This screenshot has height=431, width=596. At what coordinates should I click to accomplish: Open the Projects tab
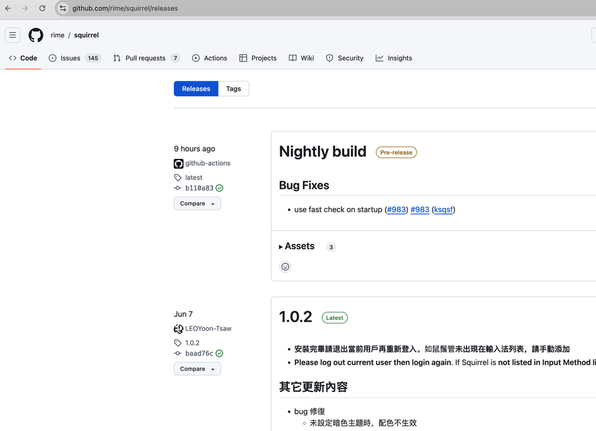[258, 58]
